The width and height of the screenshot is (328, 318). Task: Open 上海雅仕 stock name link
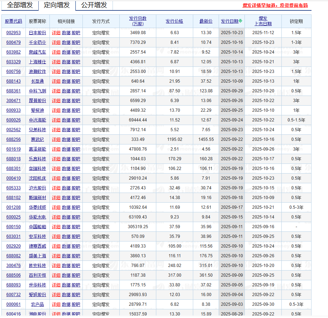point(37,62)
